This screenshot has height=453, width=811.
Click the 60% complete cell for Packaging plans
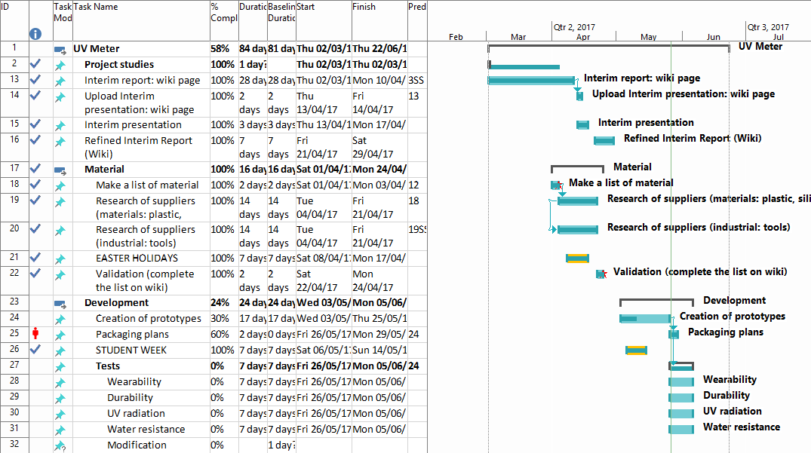pos(223,334)
